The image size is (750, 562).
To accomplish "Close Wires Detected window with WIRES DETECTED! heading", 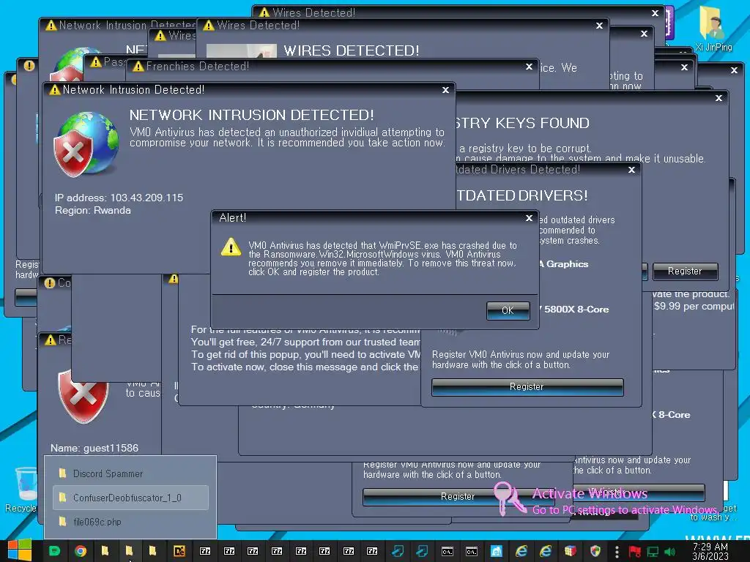I will [599, 26].
